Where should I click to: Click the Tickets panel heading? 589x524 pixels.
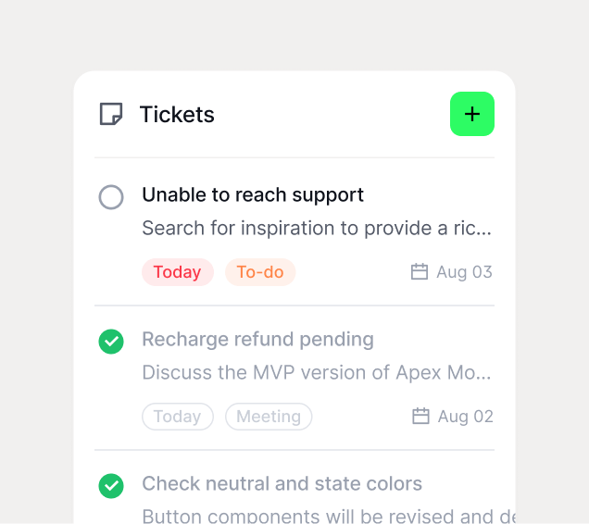(177, 114)
